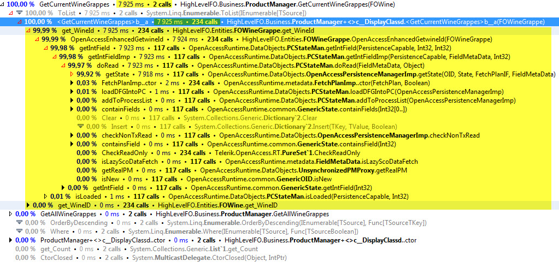Select the UnsynchronizedPMProxy.getRealPM row
Viewport: 559px width, 267px height.
242,170
